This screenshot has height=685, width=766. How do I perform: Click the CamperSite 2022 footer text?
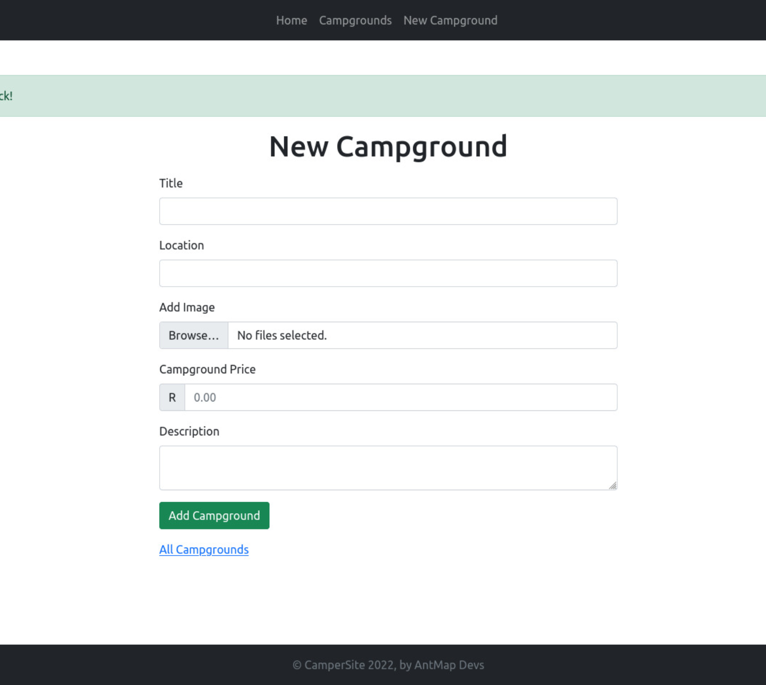click(388, 665)
